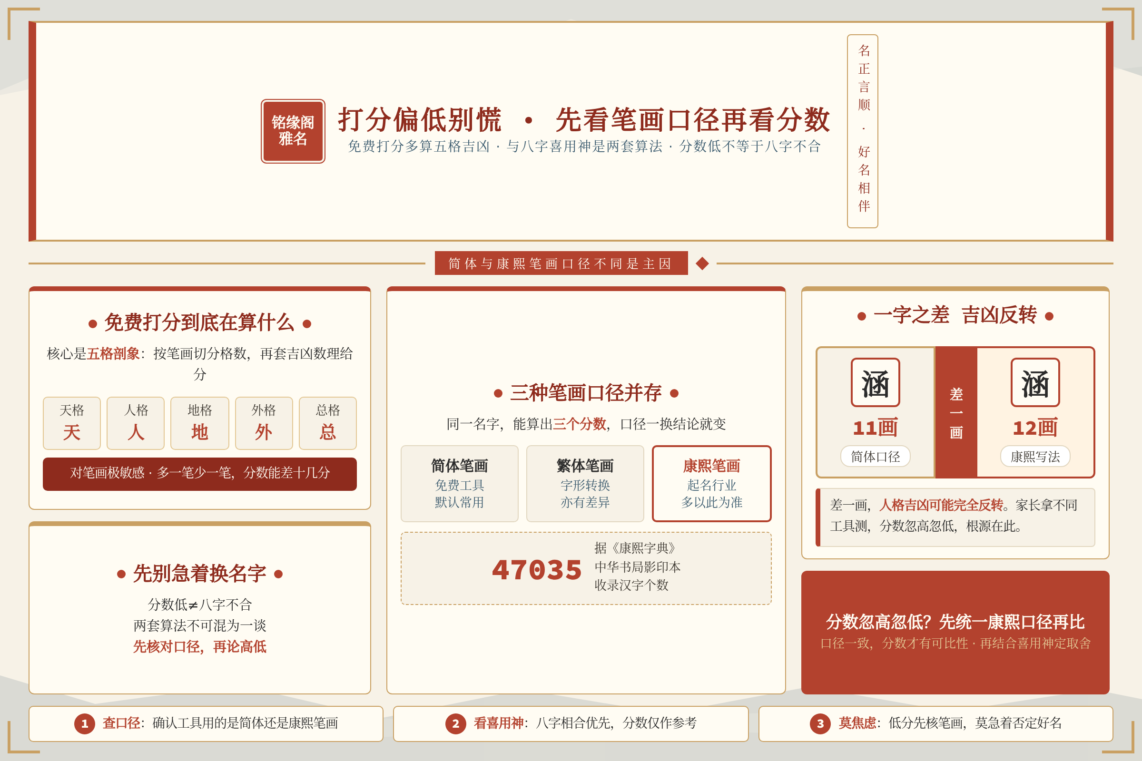1142x761 pixels.
Task: Select the 人格 tile
Action: (x=136, y=423)
